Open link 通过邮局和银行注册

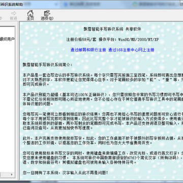[88, 50]
